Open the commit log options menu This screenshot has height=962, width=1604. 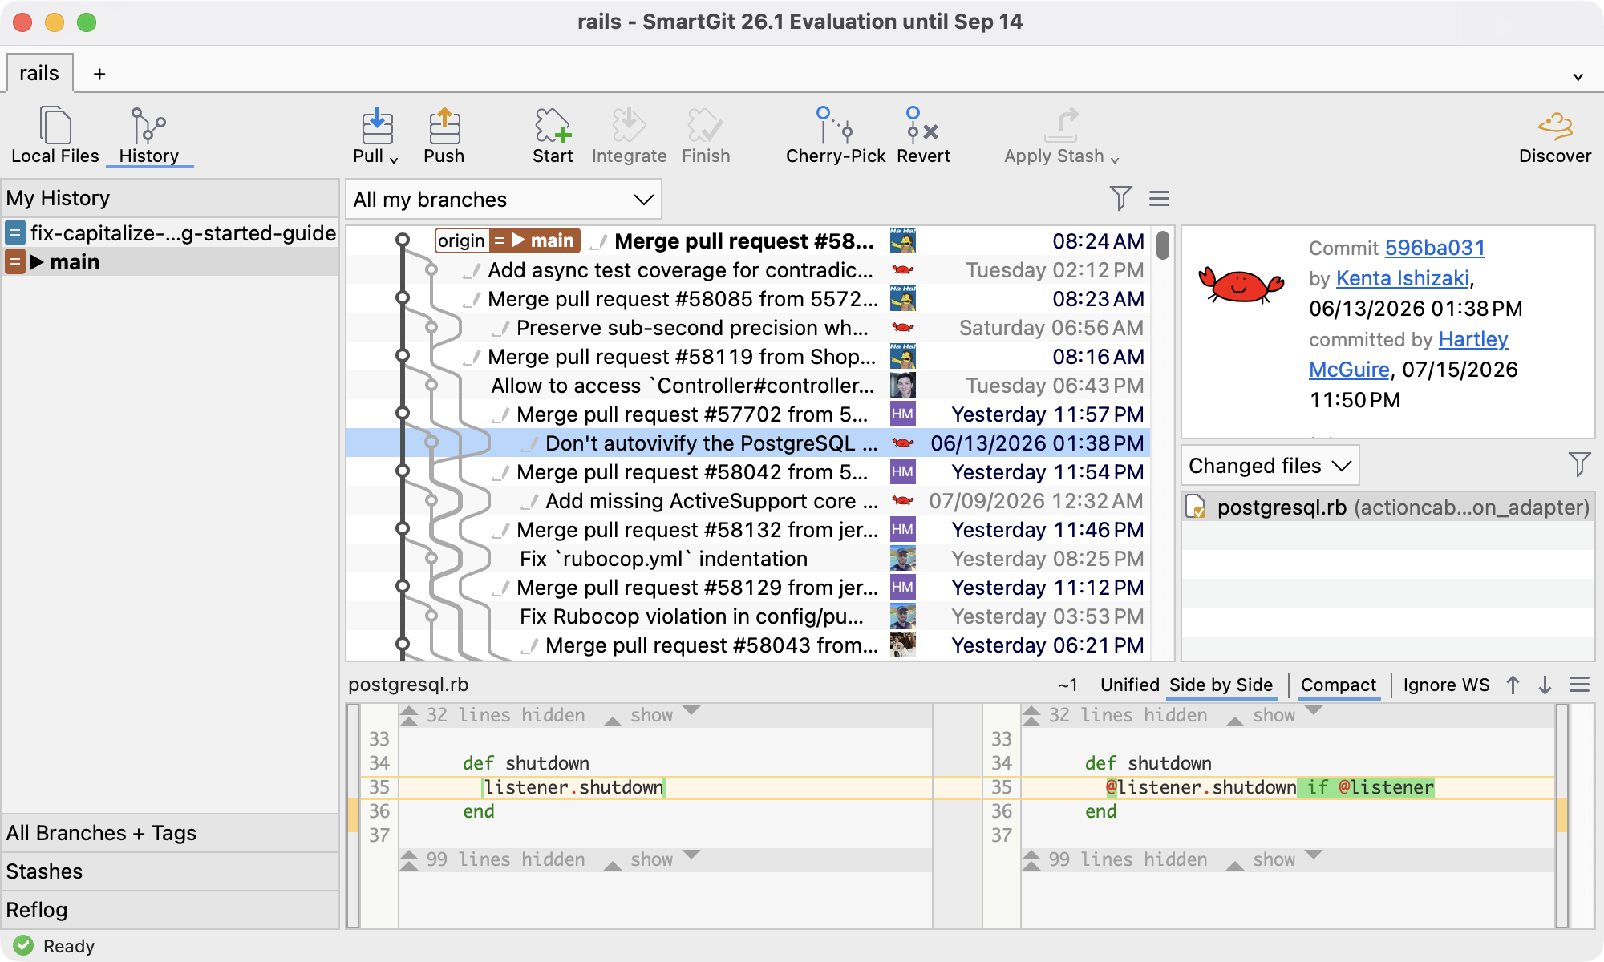pyautogui.click(x=1159, y=198)
